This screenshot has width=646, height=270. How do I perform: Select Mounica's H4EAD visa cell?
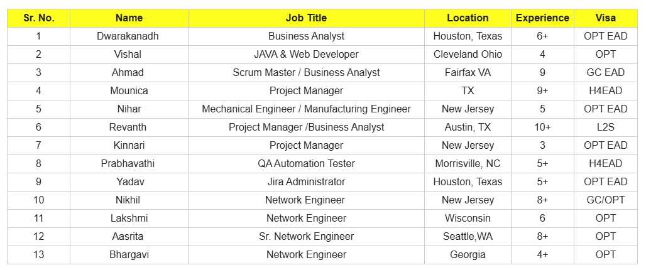tap(605, 91)
